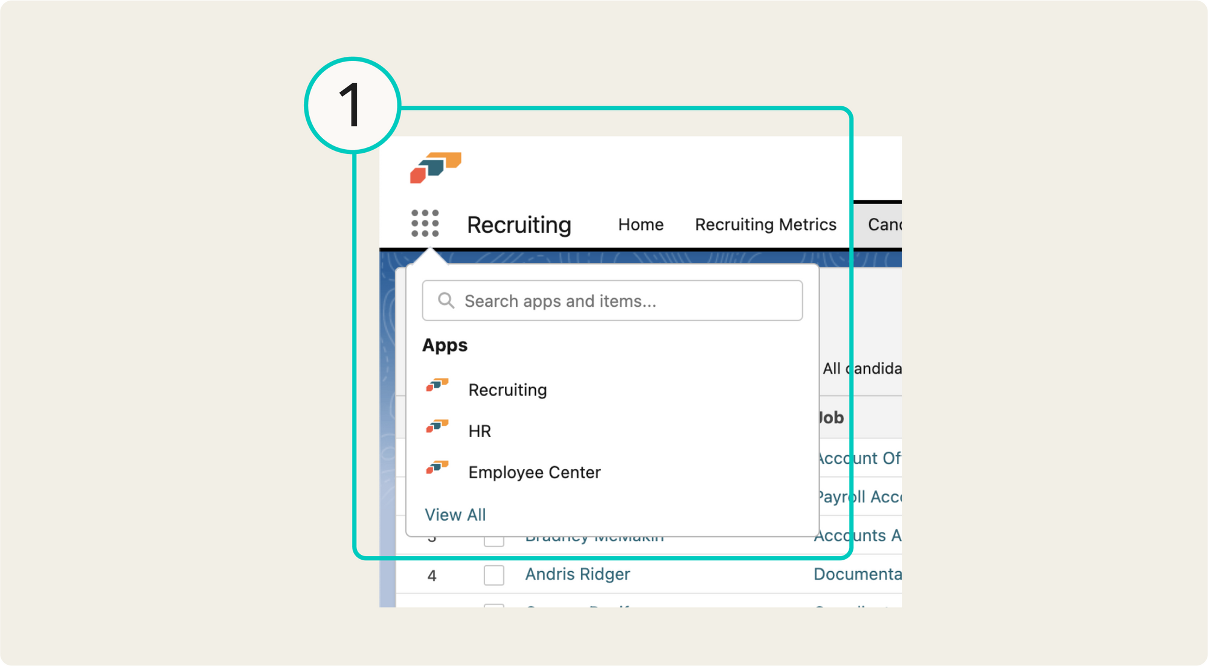Click the magnifying glass search icon

coord(447,300)
